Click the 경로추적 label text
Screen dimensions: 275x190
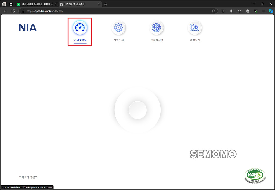118,40
